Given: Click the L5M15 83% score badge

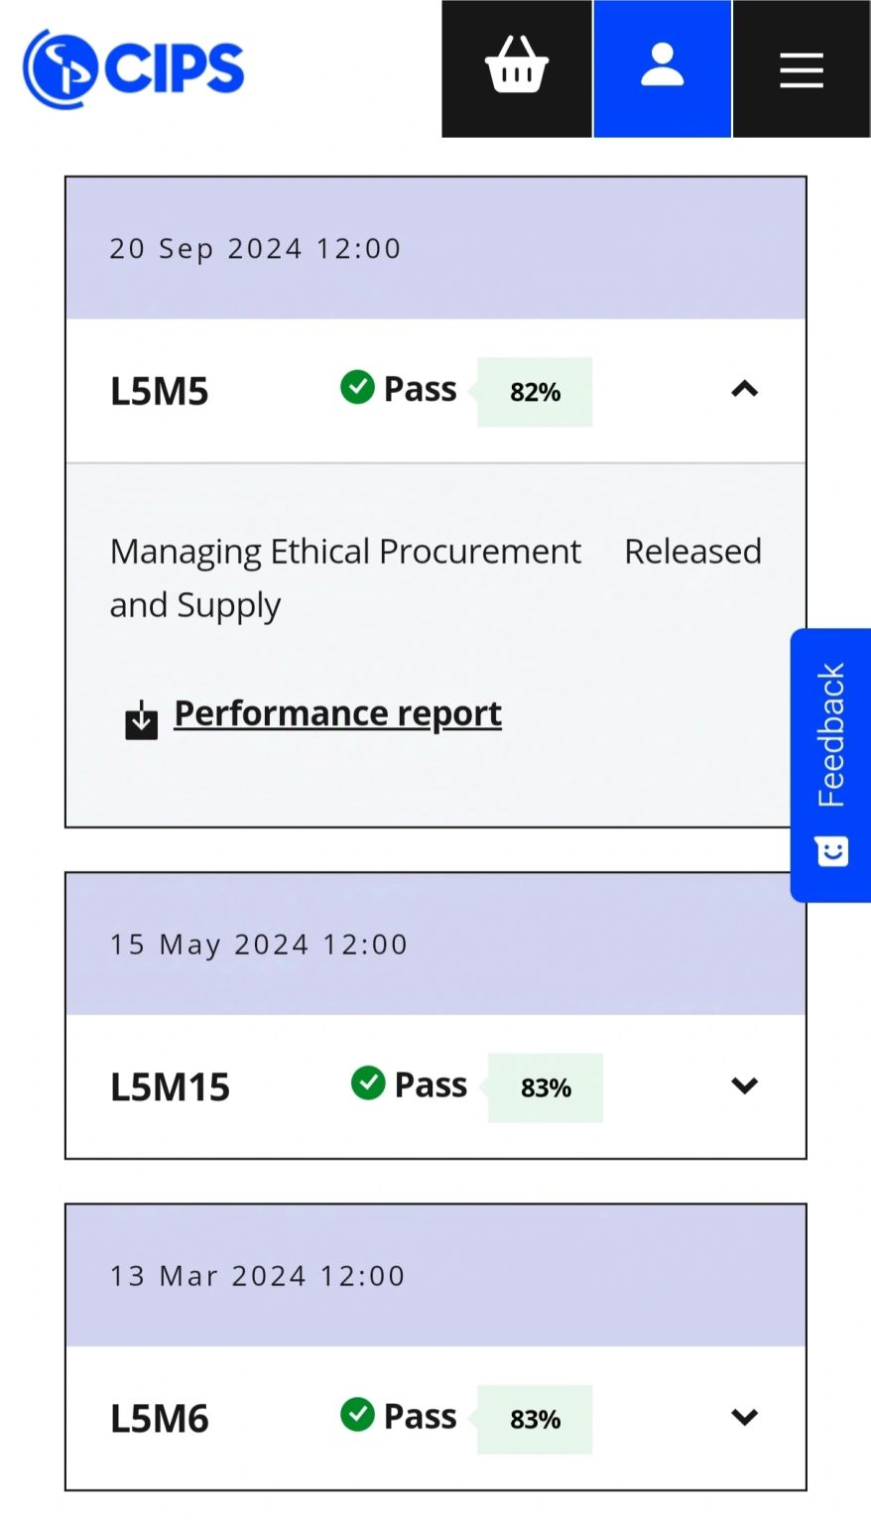Looking at the screenshot, I should (546, 1088).
